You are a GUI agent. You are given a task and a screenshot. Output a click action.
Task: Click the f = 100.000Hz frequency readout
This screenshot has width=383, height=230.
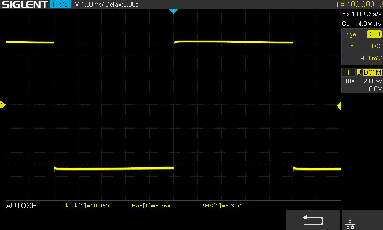[360, 4]
